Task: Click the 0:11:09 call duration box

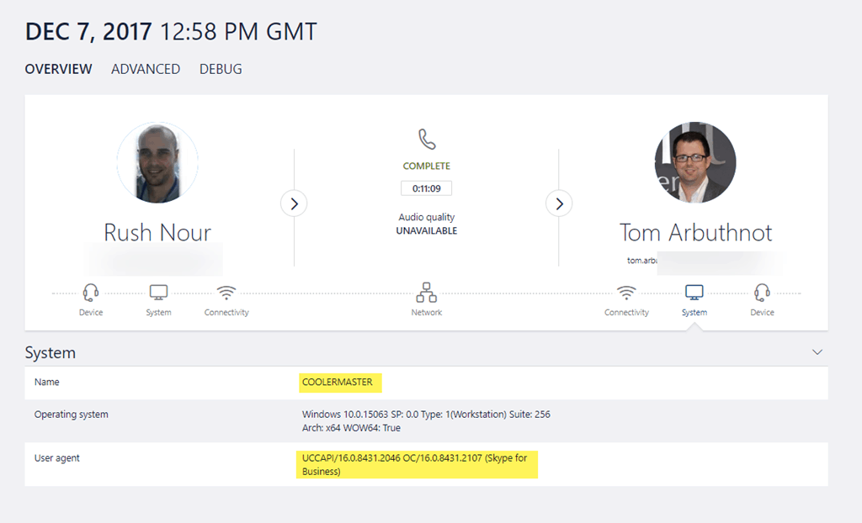Action: coord(427,188)
